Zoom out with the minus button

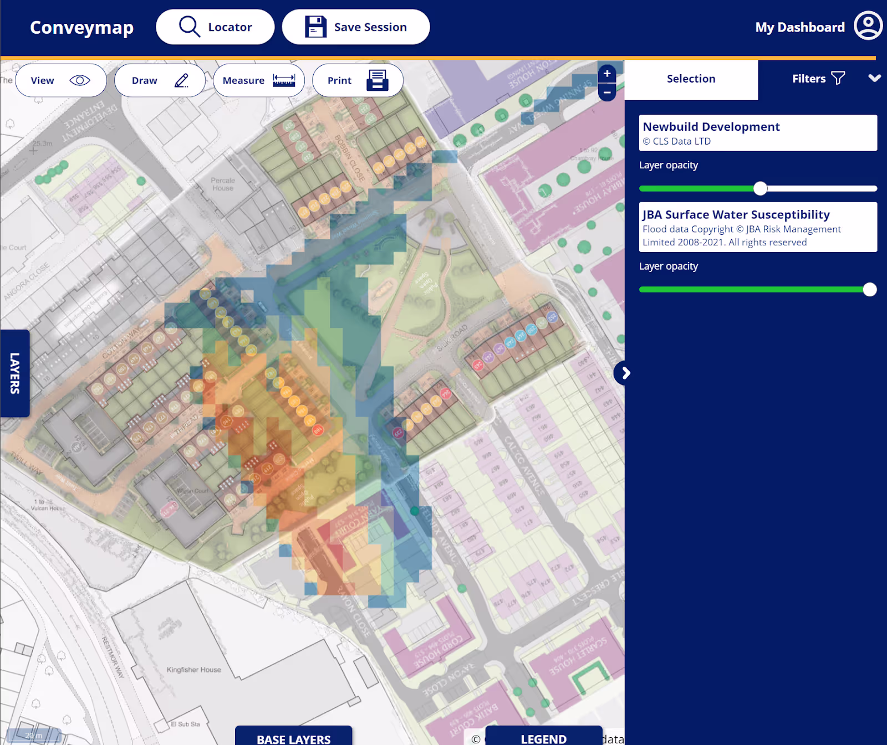click(x=607, y=93)
